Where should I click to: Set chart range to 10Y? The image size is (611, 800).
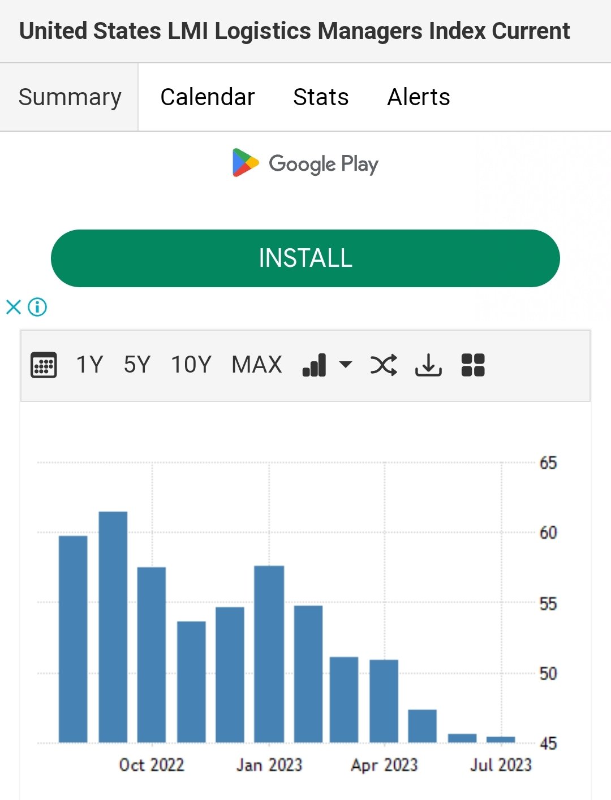191,365
